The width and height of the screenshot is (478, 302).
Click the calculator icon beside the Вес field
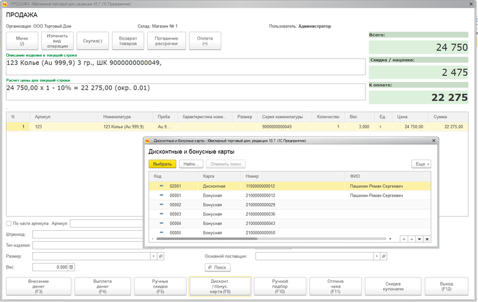[71, 267]
